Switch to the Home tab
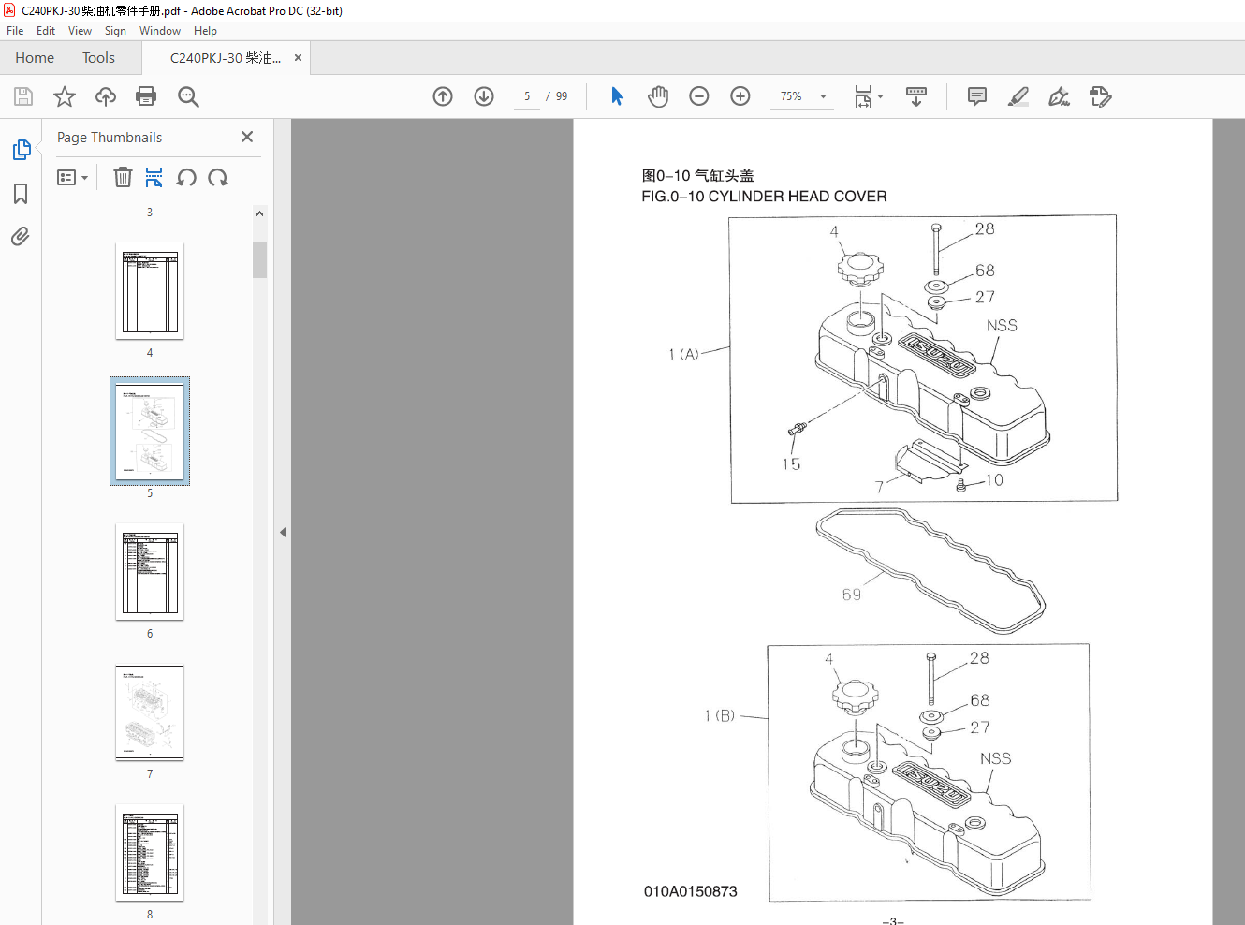The height and width of the screenshot is (925, 1245). 35,58
